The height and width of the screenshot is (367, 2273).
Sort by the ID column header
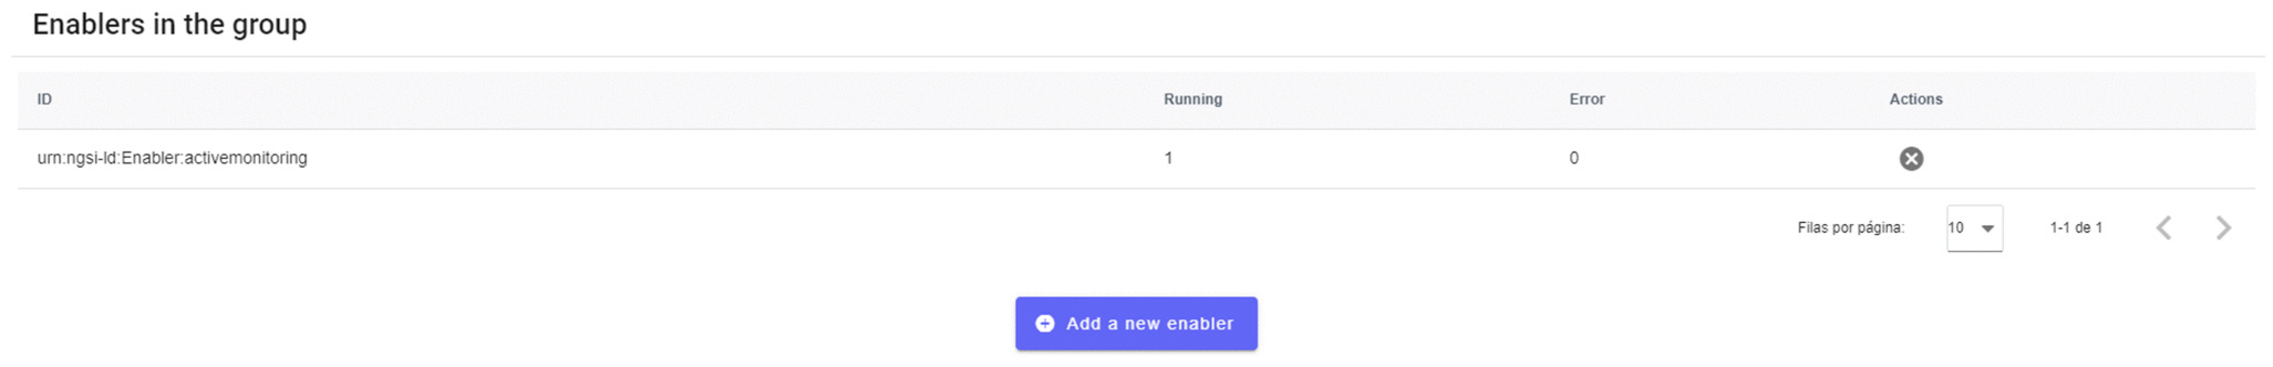44,99
